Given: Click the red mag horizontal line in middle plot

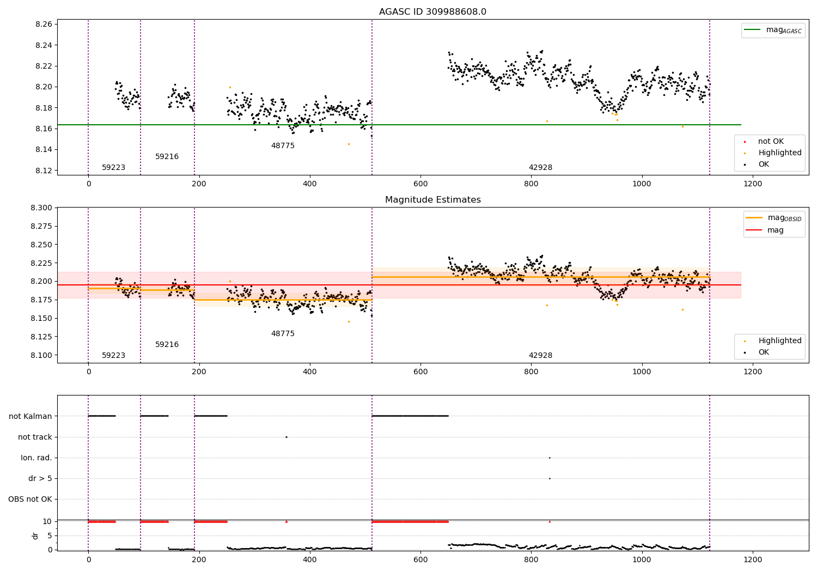Looking at the screenshot, I should [399, 285].
